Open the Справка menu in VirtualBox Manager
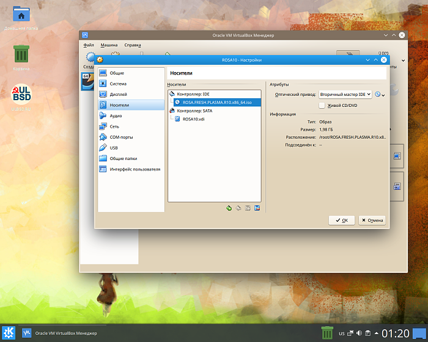Screen dimensions: 428x342 point(133,45)
